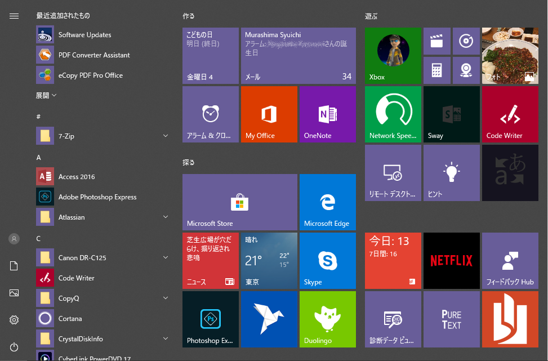The height and width of the screenshot is (361, 548).
Task: Expand the Canon DR-C125 folder chevron
Action: (x=166, y=257)
